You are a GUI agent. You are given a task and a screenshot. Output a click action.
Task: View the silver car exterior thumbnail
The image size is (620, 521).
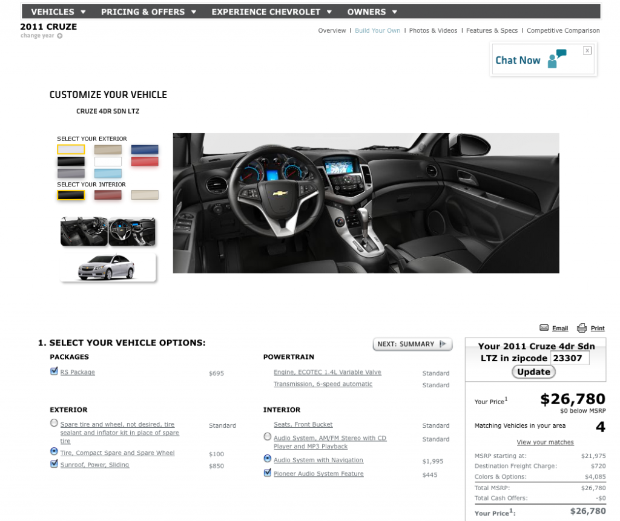point(108,267)
